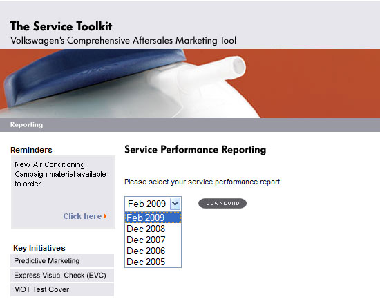Click the Reporting tab in gray bar
This screenshot has width=380, height=308.
26,125
